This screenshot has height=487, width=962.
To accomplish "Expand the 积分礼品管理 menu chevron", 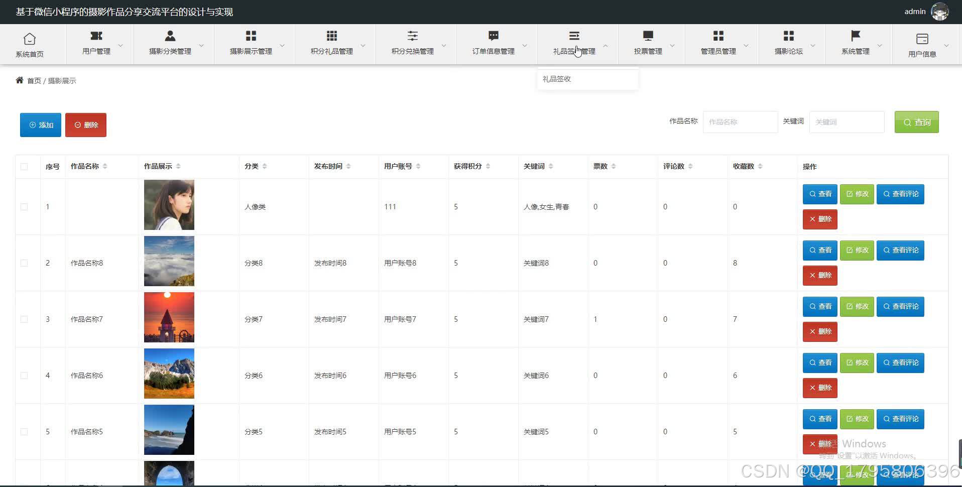I will 363,45.
